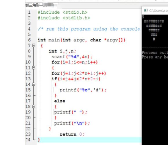Select the 倒三角形 source file tab
168x145 pixels.
click(x=40, y=5)
